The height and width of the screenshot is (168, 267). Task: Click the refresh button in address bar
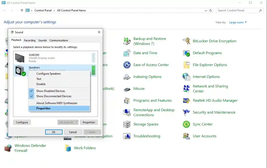211,10
